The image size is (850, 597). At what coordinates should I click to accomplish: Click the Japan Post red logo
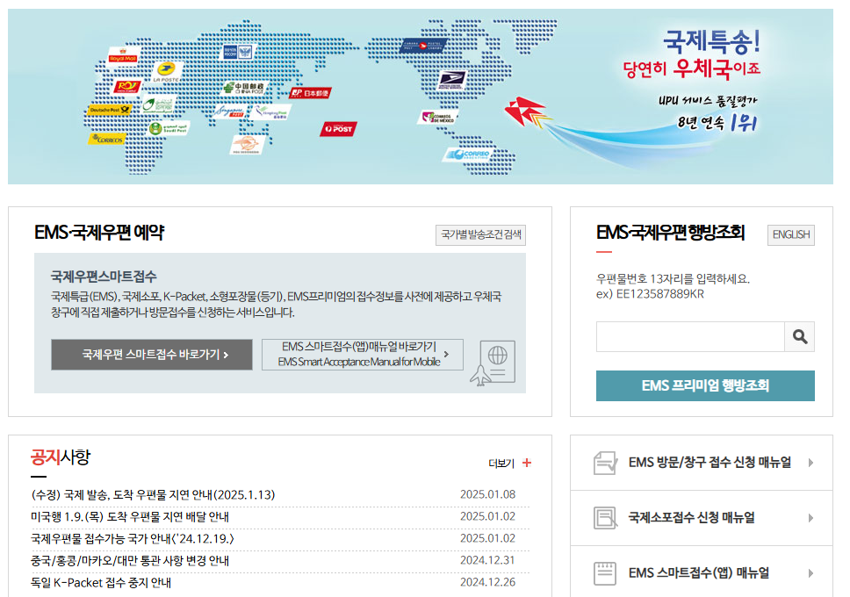tap(311, 93)
